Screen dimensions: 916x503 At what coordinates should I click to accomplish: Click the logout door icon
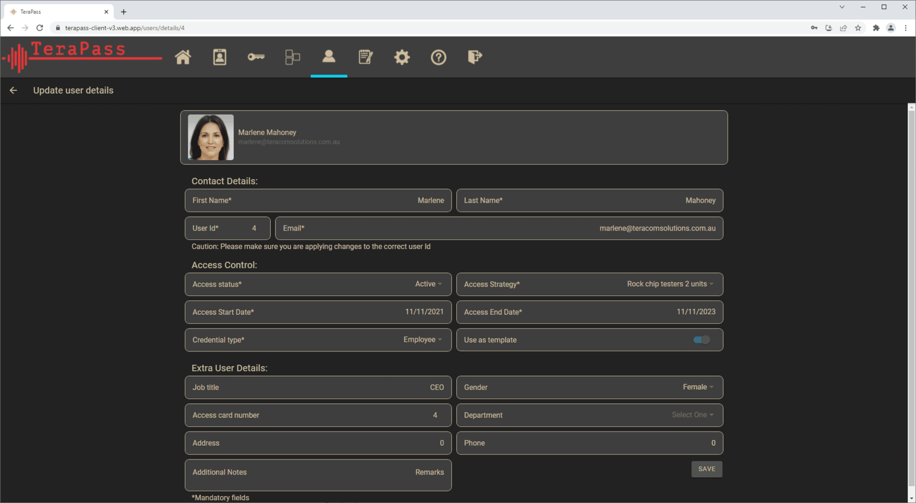point(475,57)
